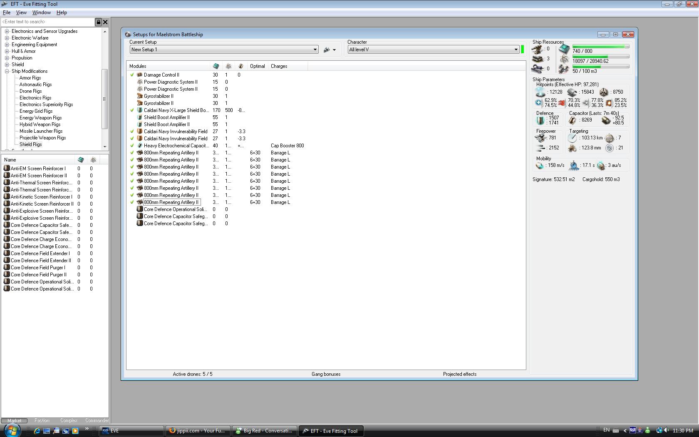Open the Help menu
Image resolution: width=699 pixels, height=437 pixels.
click(x=62, y=12)
